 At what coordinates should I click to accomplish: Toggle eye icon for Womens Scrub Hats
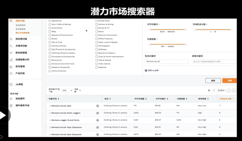[98, 106]
